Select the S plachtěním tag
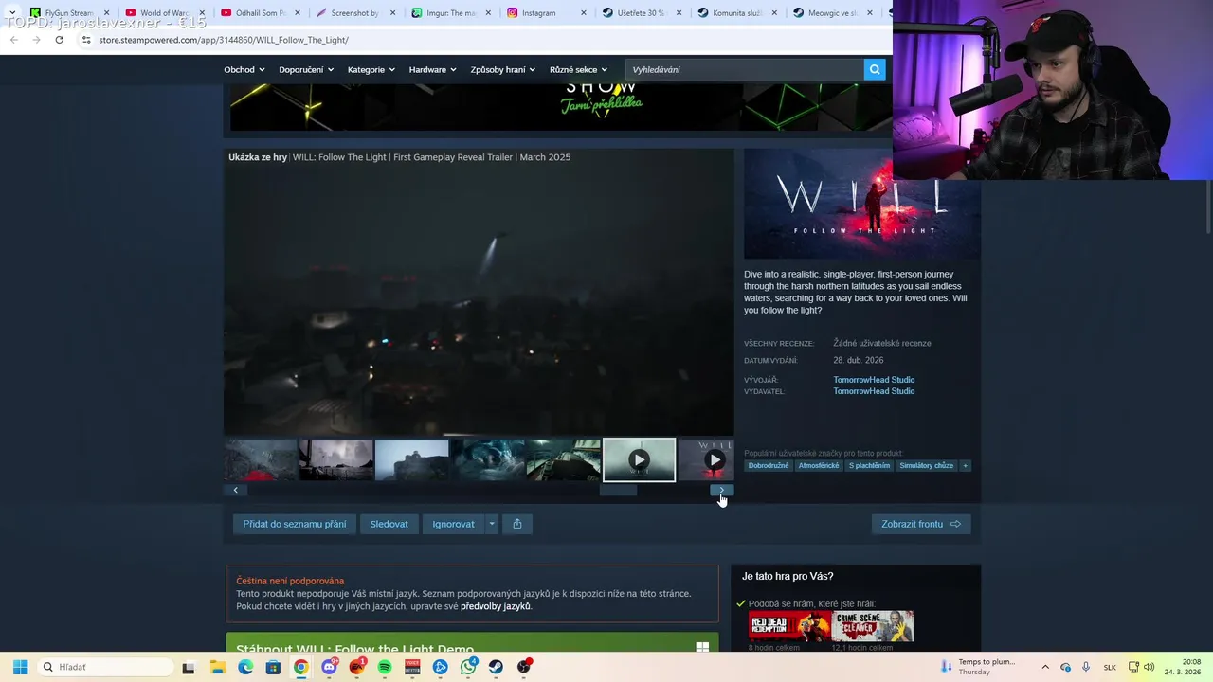 coord(869,465)
